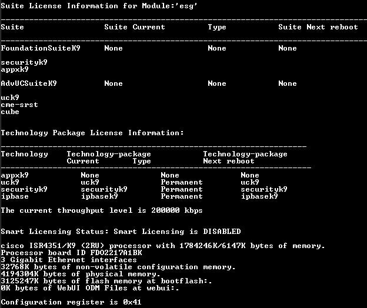Click the 'Suite Next reboot' column header

point(318,27)
